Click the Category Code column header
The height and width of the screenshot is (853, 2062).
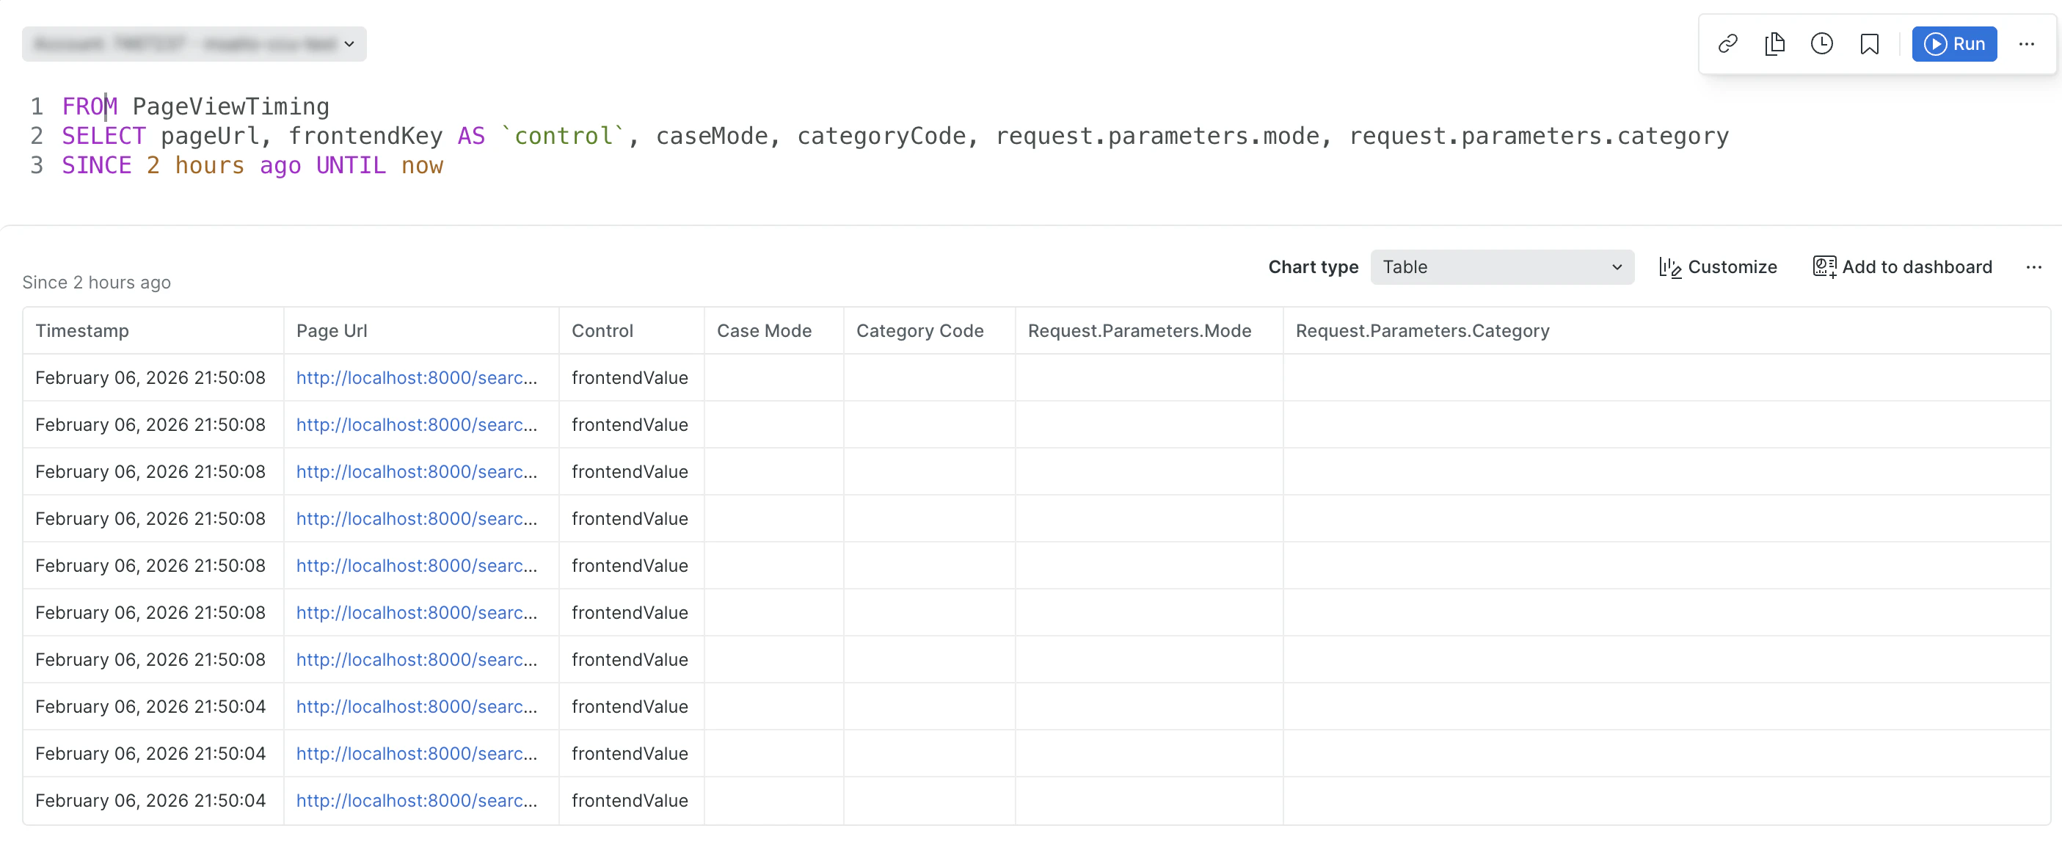click(x=919, y=331)
